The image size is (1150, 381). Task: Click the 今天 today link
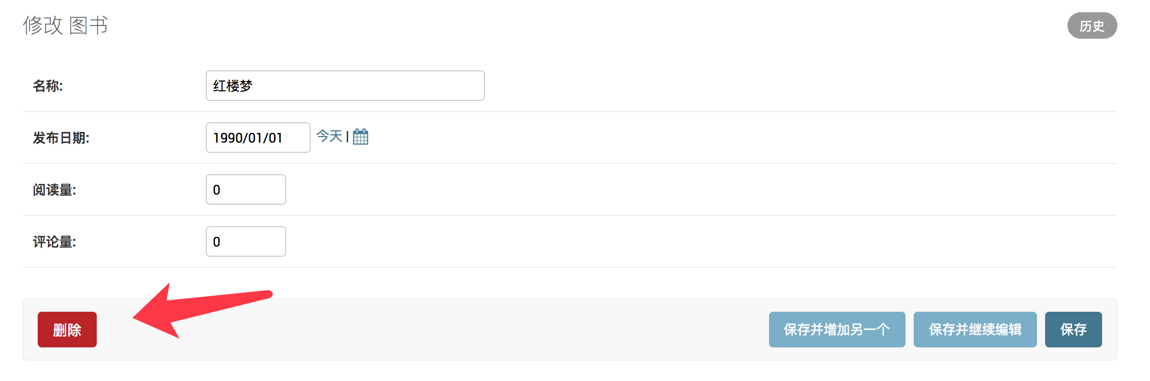coord(329,136)
